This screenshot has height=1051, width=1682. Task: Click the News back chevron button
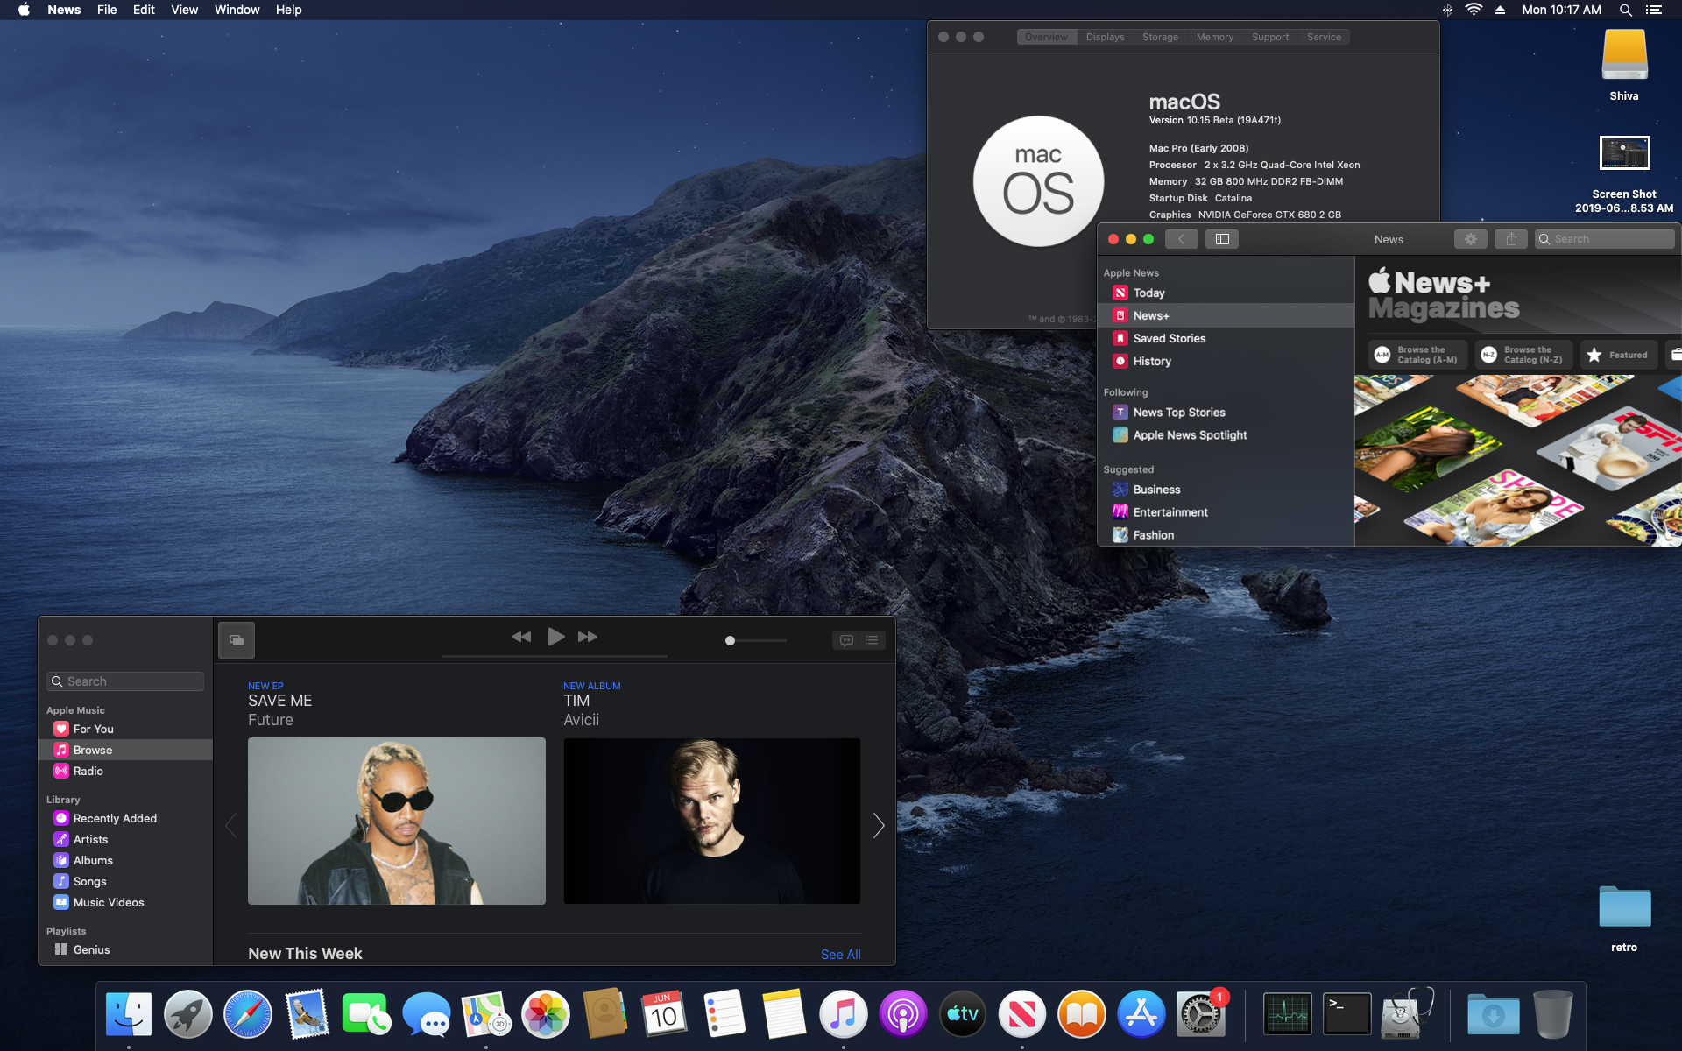tap(1181, 239)
